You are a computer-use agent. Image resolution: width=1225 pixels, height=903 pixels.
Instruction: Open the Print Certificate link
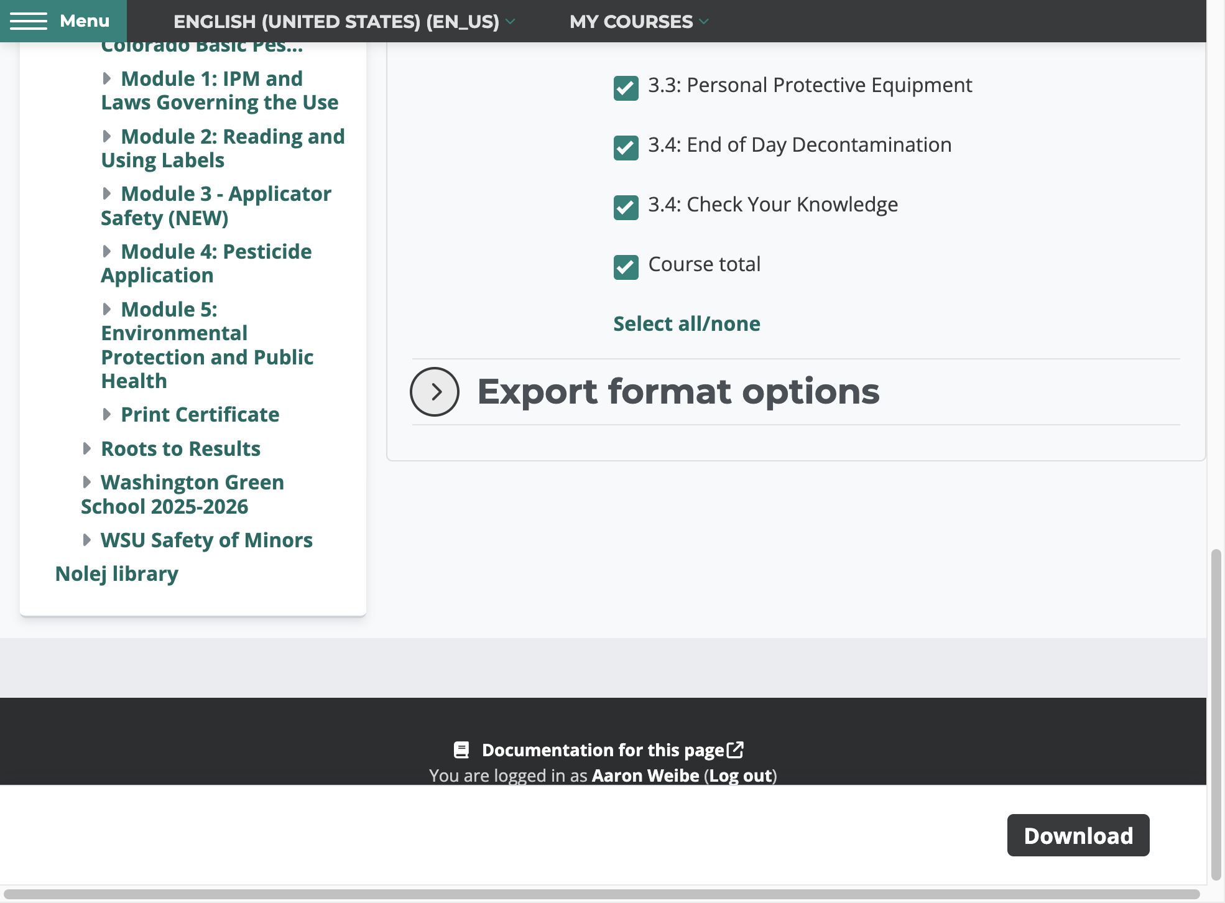pos(200,414)
